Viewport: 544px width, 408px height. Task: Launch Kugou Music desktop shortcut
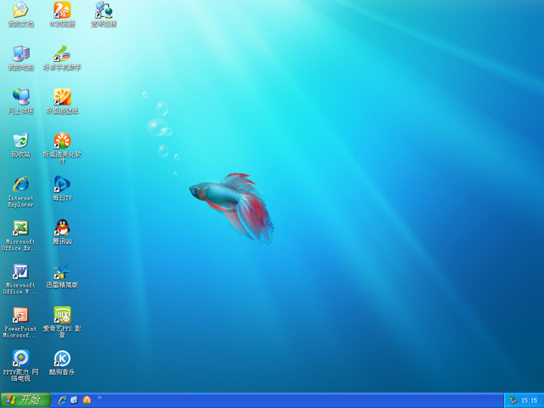click(x=62, y=358)
